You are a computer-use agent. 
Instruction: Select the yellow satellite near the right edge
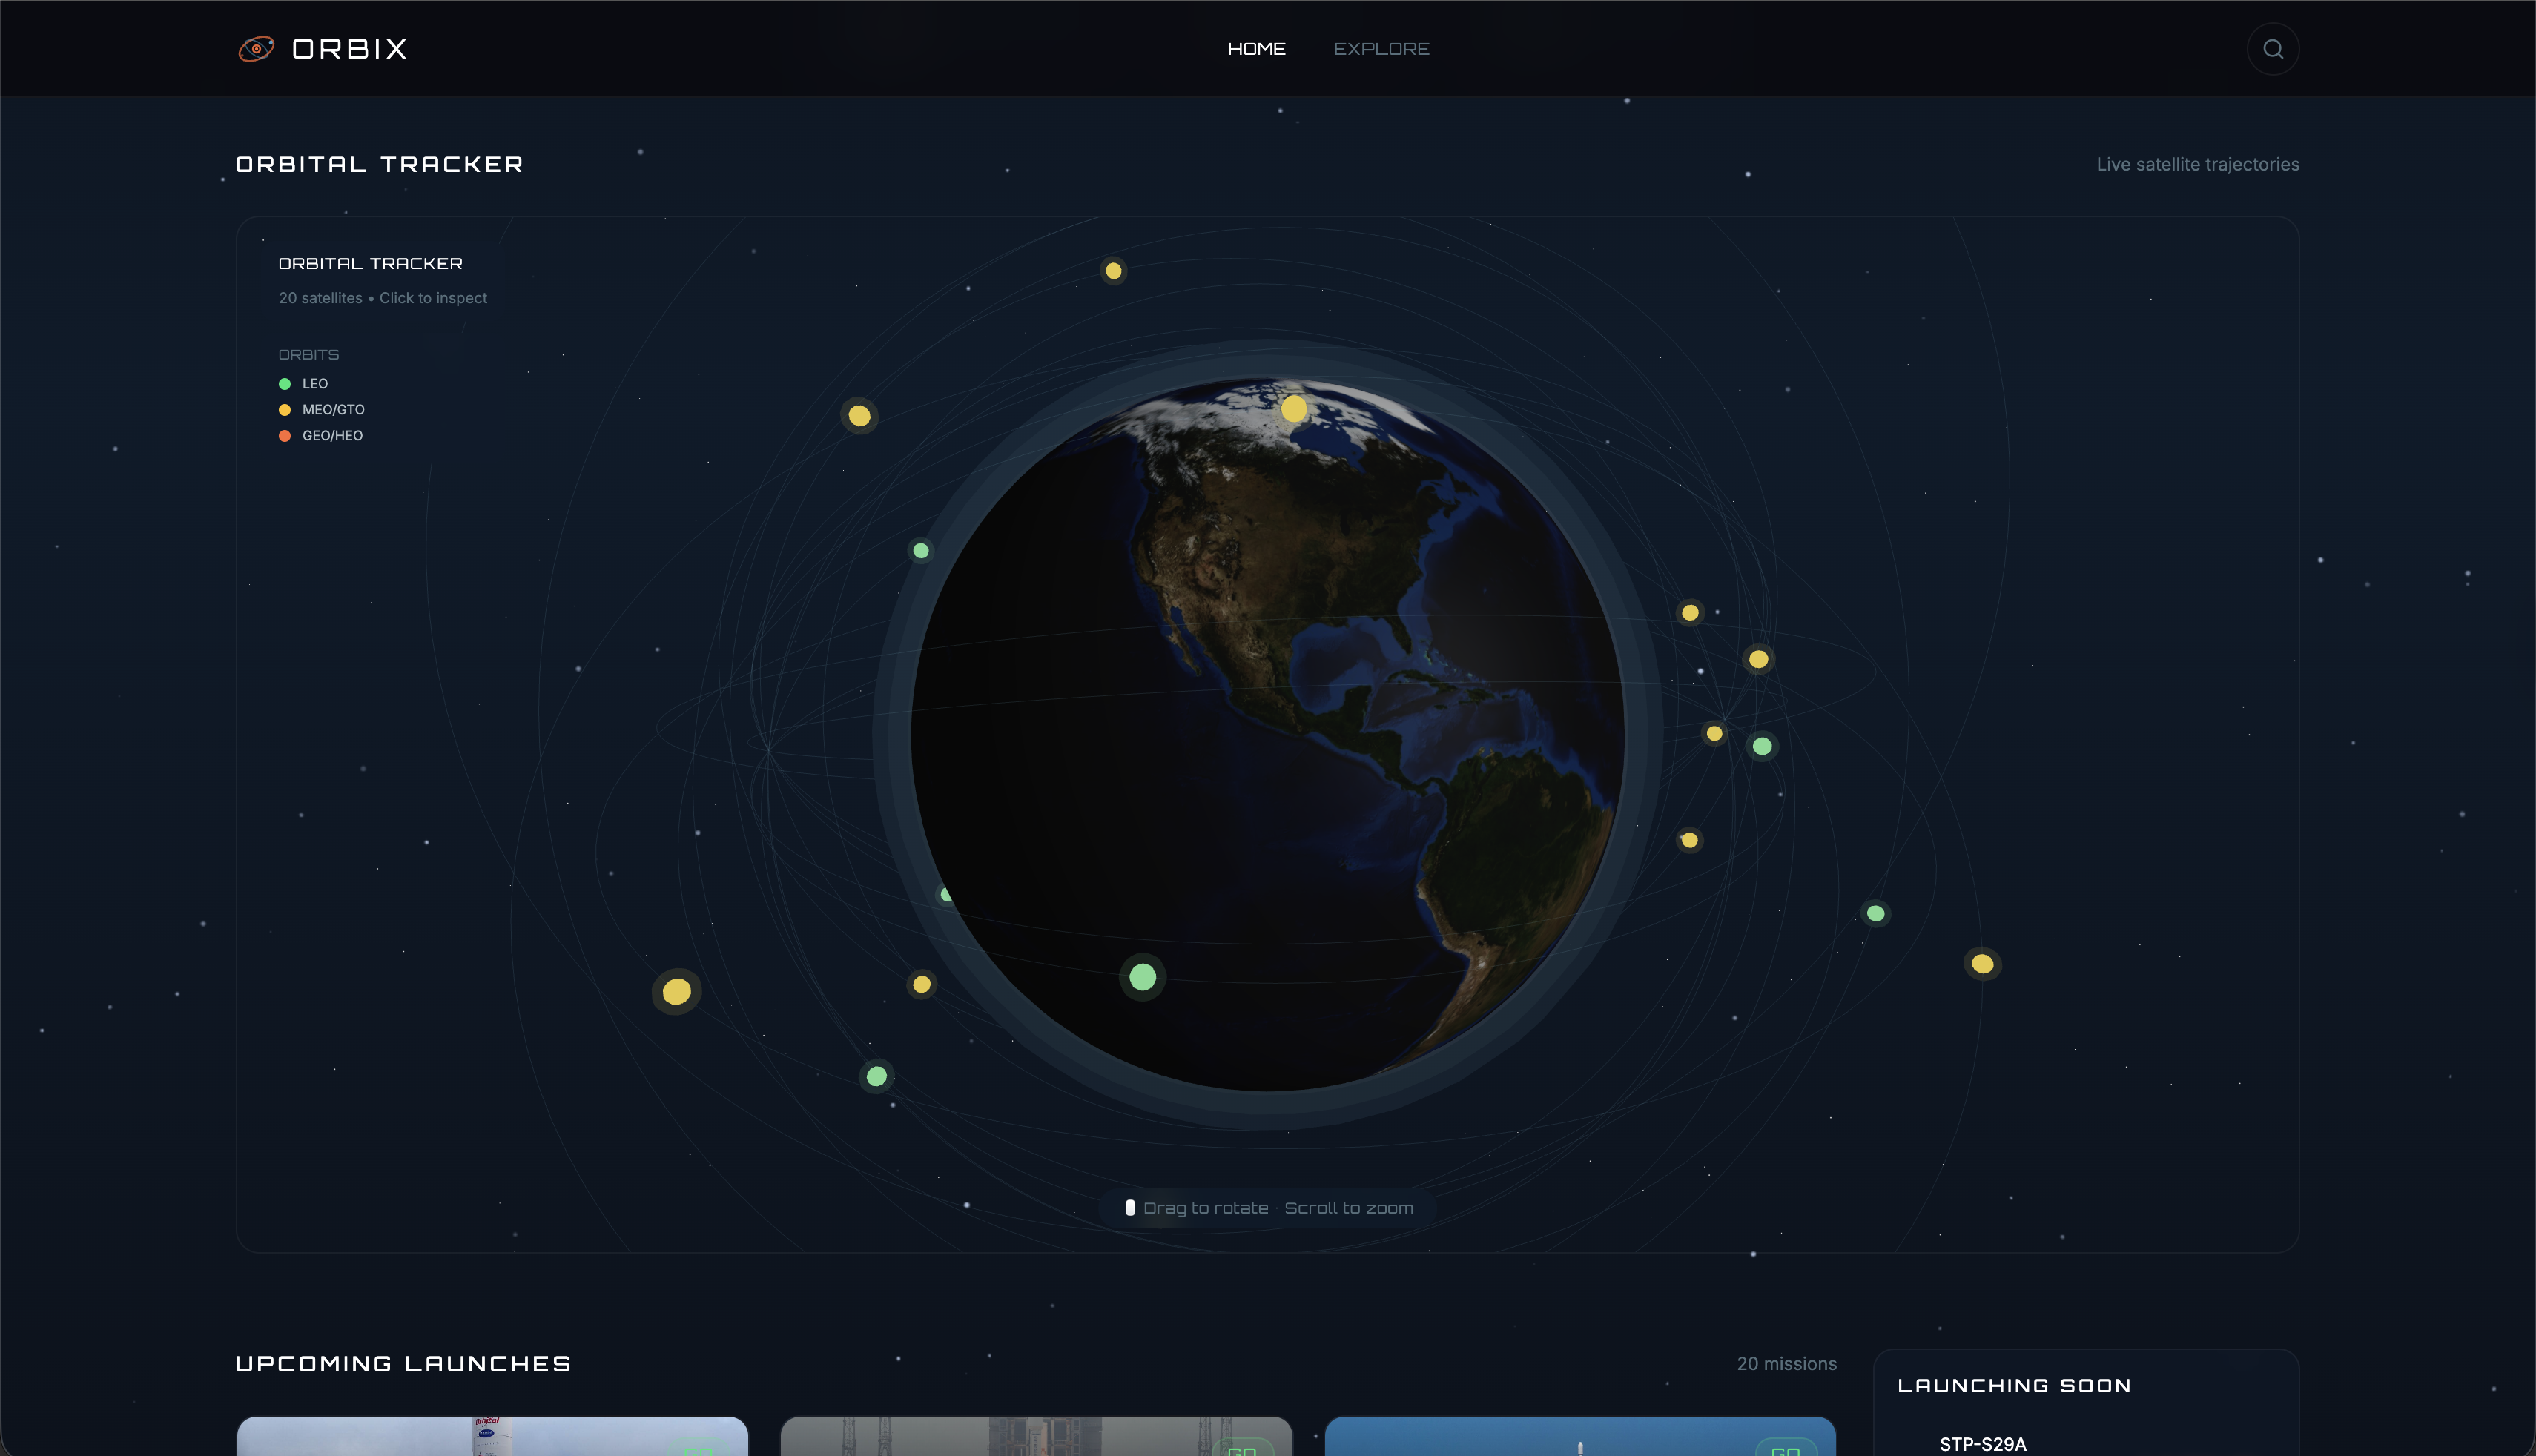tap(1982, 964)
